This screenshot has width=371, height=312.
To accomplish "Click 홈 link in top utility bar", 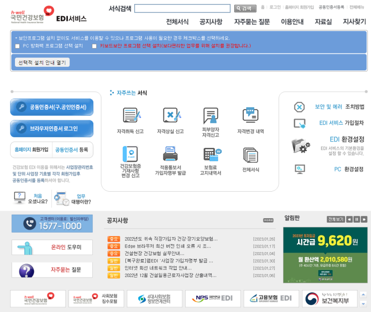I will (x=263, y=7).
